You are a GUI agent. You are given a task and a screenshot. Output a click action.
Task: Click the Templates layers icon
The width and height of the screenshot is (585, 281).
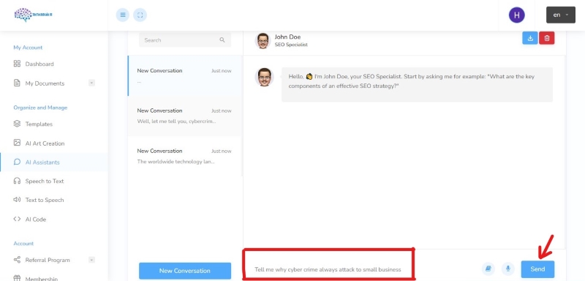click(x=17, y=124)
